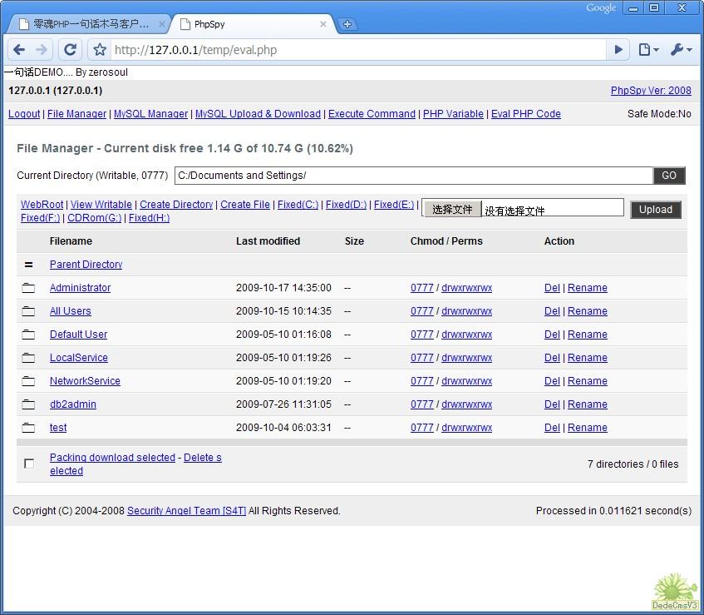The height and width of the screenshot is (615, 704).
Task: Click the 0777 chmod link for db2admin
Action: [422, 404]
